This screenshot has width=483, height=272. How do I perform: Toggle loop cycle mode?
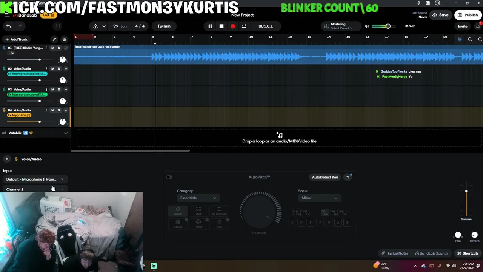click(244, 26)
